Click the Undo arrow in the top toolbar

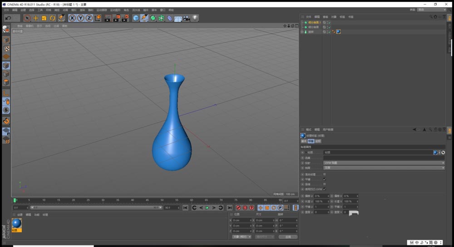(8, 18)
